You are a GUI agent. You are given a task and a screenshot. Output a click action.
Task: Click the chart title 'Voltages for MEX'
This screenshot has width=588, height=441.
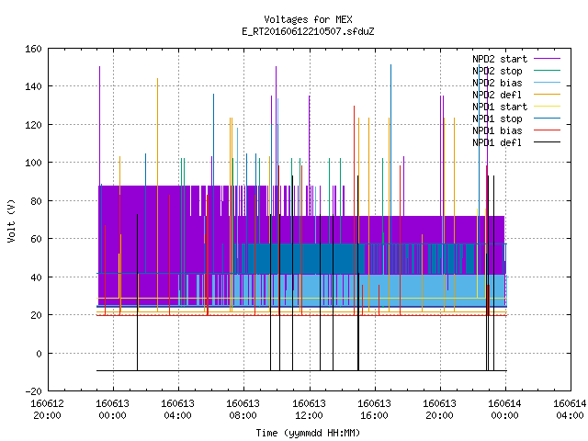point(308,19)
